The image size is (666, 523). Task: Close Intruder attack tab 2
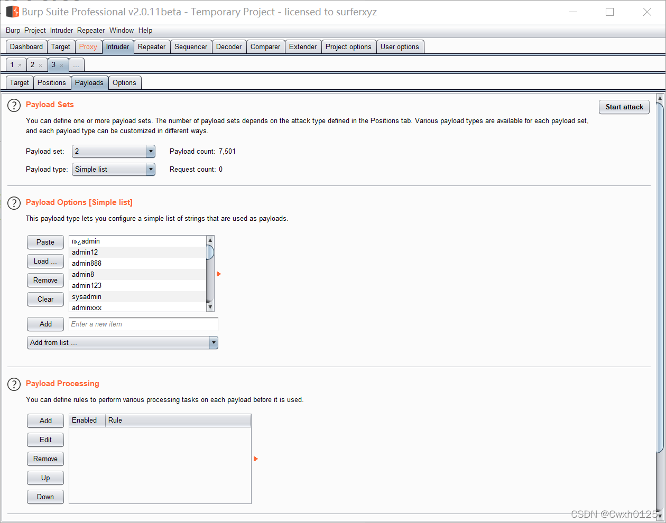pos(40,66)
